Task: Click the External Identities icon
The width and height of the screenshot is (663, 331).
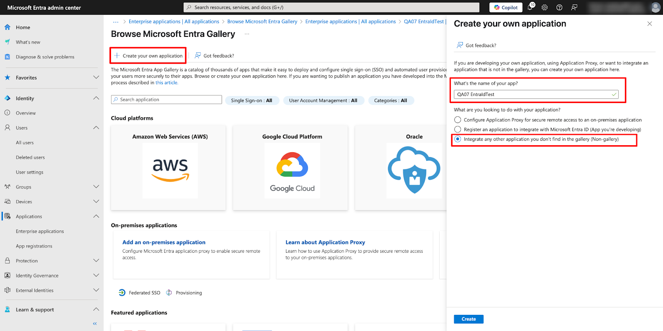Action: [x=7, y=290]
